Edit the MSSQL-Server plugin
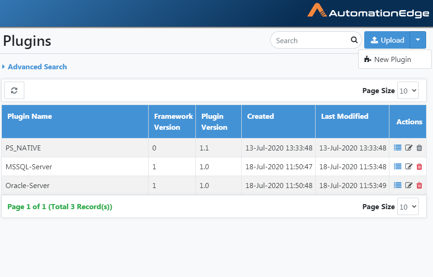 [409, 166]
